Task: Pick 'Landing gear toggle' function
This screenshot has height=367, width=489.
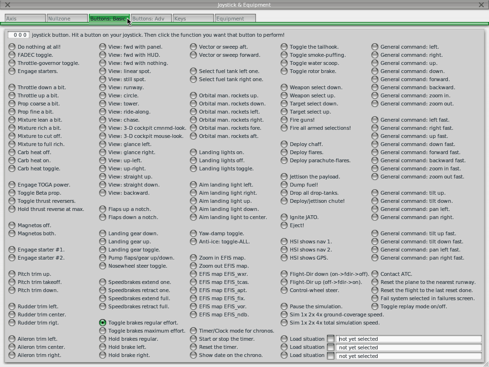Action: click(x=103, y=250)
